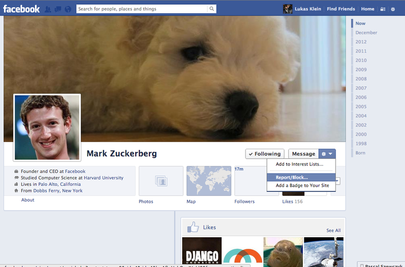
Task: Select Report/Block menu entry
Action: pyautogui.click(x=301, y=177)
